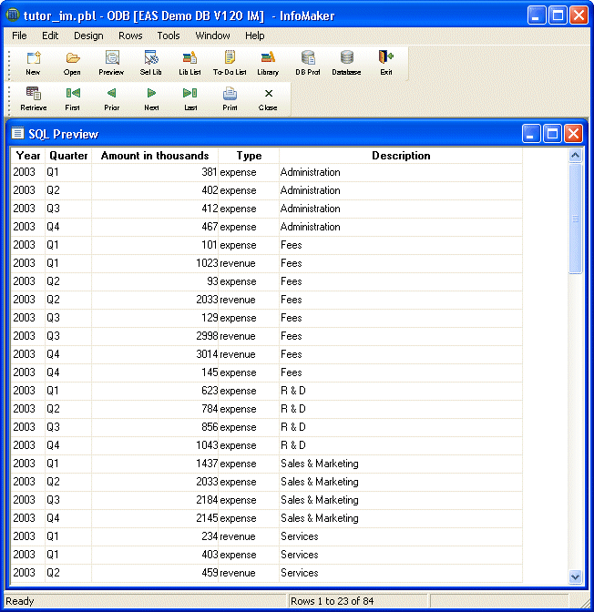
Task: Click the Quarter column header
Action: coord(68,156)
